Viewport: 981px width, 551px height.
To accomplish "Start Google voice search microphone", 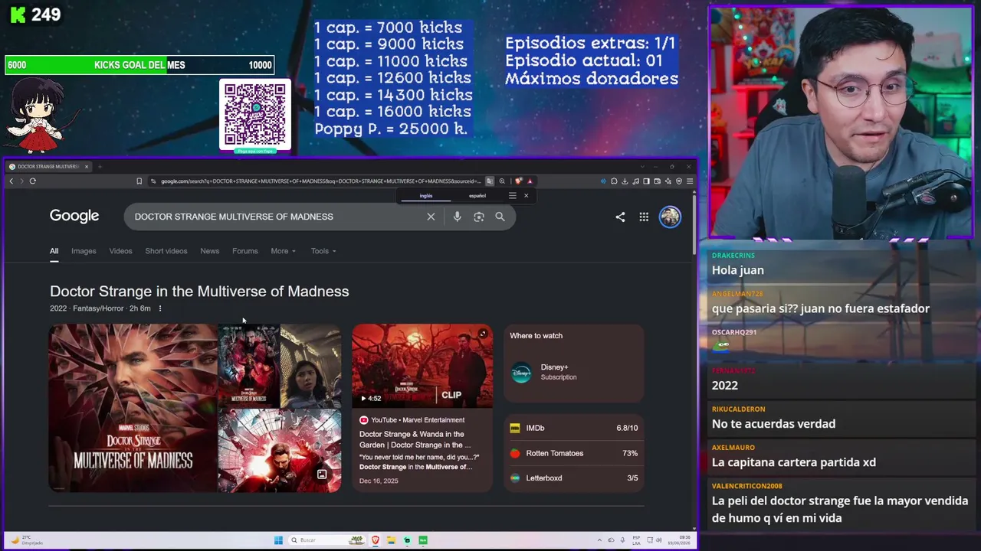I will click(x=457, y=217).
